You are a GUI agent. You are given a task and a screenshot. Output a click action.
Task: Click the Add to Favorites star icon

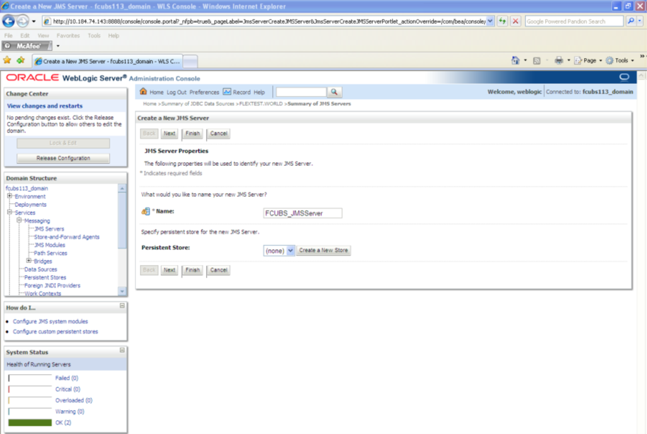[21, 61]
